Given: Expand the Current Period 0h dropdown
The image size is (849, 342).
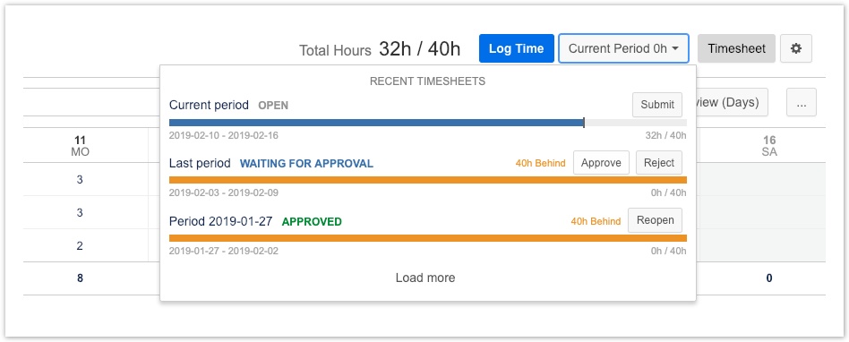Looking at the screenshot, I should (x=623, y=48).
